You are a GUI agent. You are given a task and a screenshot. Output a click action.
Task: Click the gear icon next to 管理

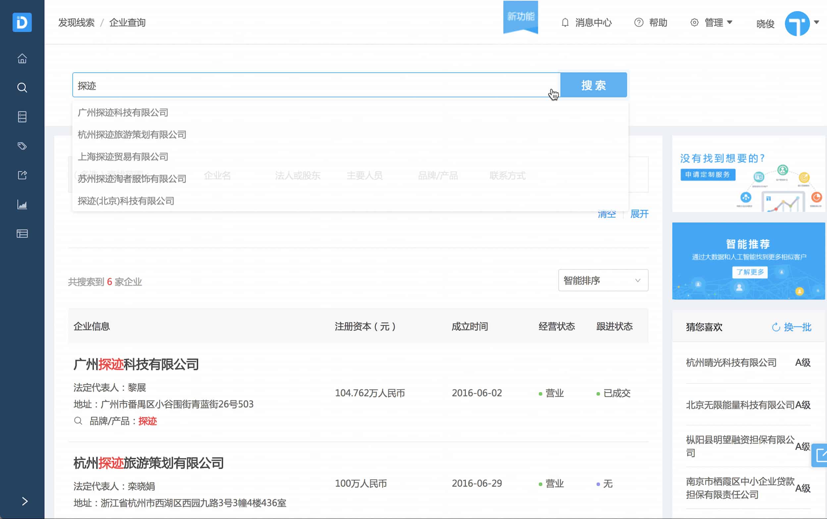pos(694,23)
